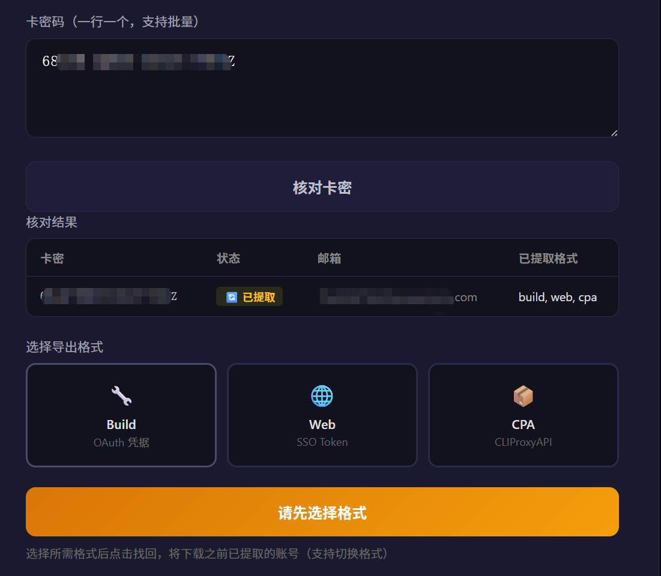Click the refresh icon in 已提取 badge
The image size is (661, 576).
[232, 298]
